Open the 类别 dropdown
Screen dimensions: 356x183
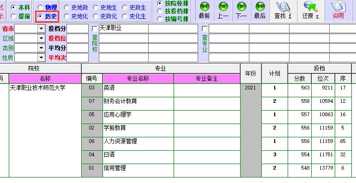point(41,48)
